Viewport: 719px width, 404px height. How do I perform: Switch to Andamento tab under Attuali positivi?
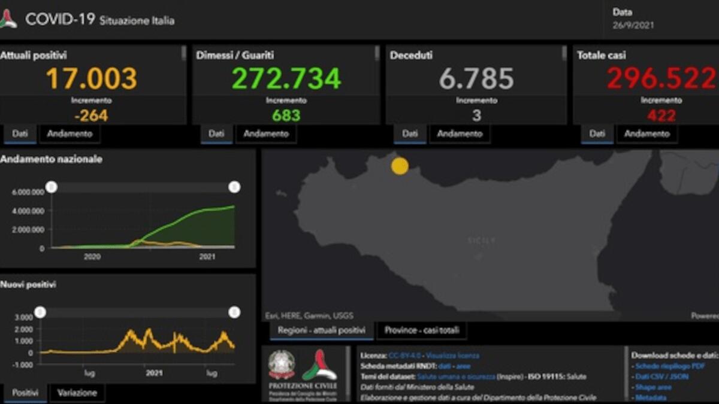pos(70,134)
